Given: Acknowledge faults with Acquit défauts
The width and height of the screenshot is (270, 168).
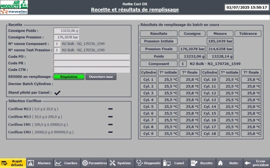Looking at the screenshot, I should [13, 163].
